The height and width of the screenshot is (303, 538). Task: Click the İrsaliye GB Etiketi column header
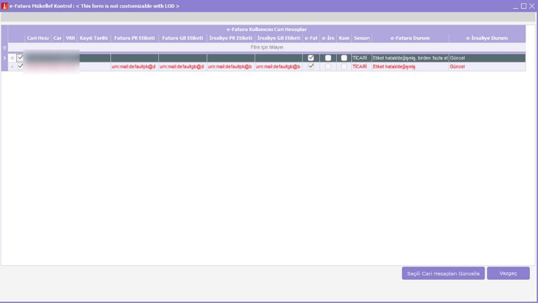click(x=279, y=38)
